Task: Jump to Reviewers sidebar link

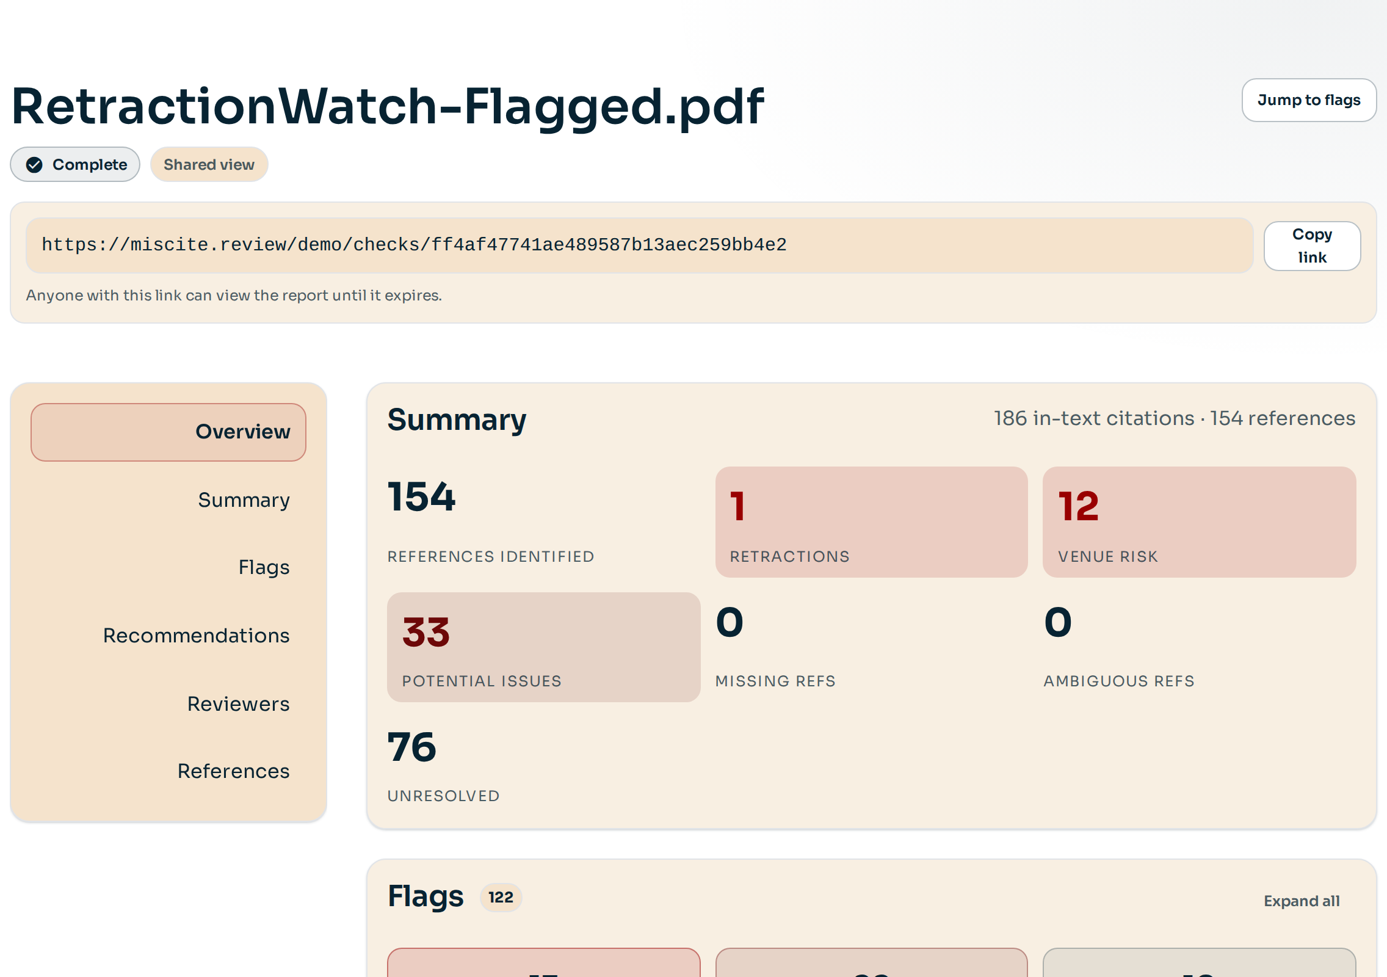Action: [x=238, y=704]
